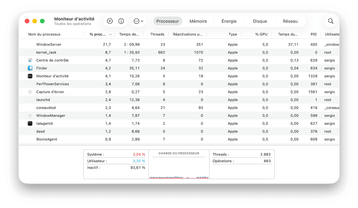
Task: Click the stop process (X) toolbar icon
Action: click(110, 21)
